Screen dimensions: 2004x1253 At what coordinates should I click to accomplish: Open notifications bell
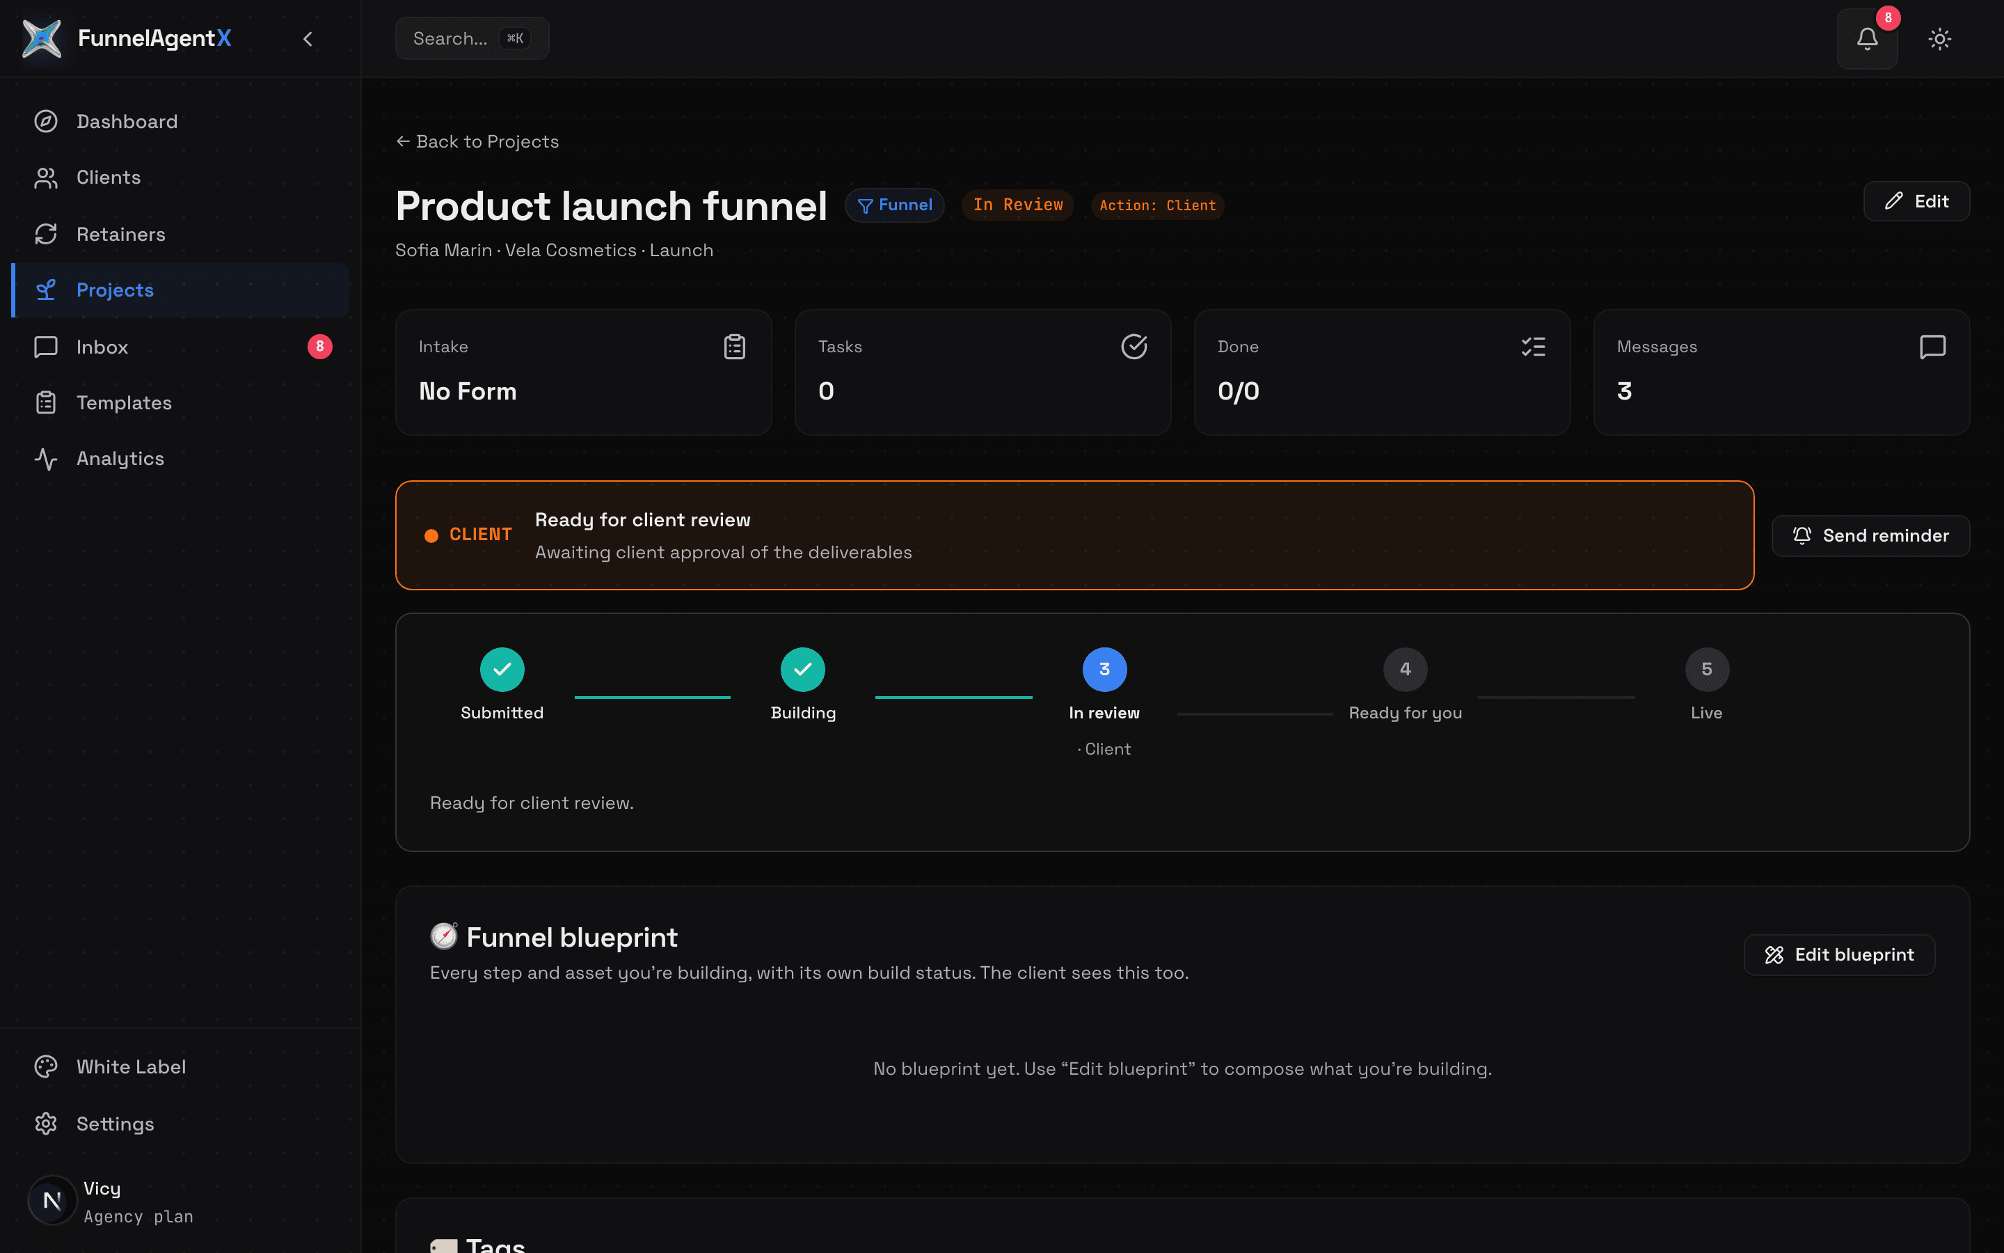tap(1868, 39)
